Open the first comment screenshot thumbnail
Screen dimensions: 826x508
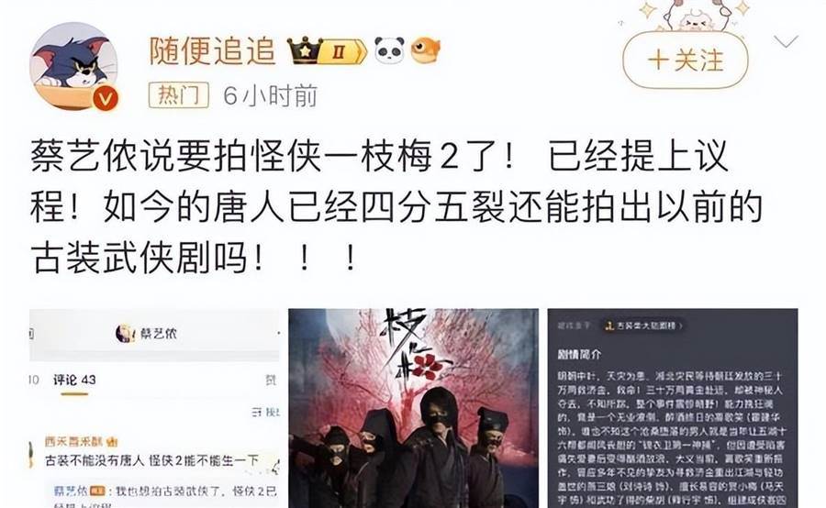(154, 408)
